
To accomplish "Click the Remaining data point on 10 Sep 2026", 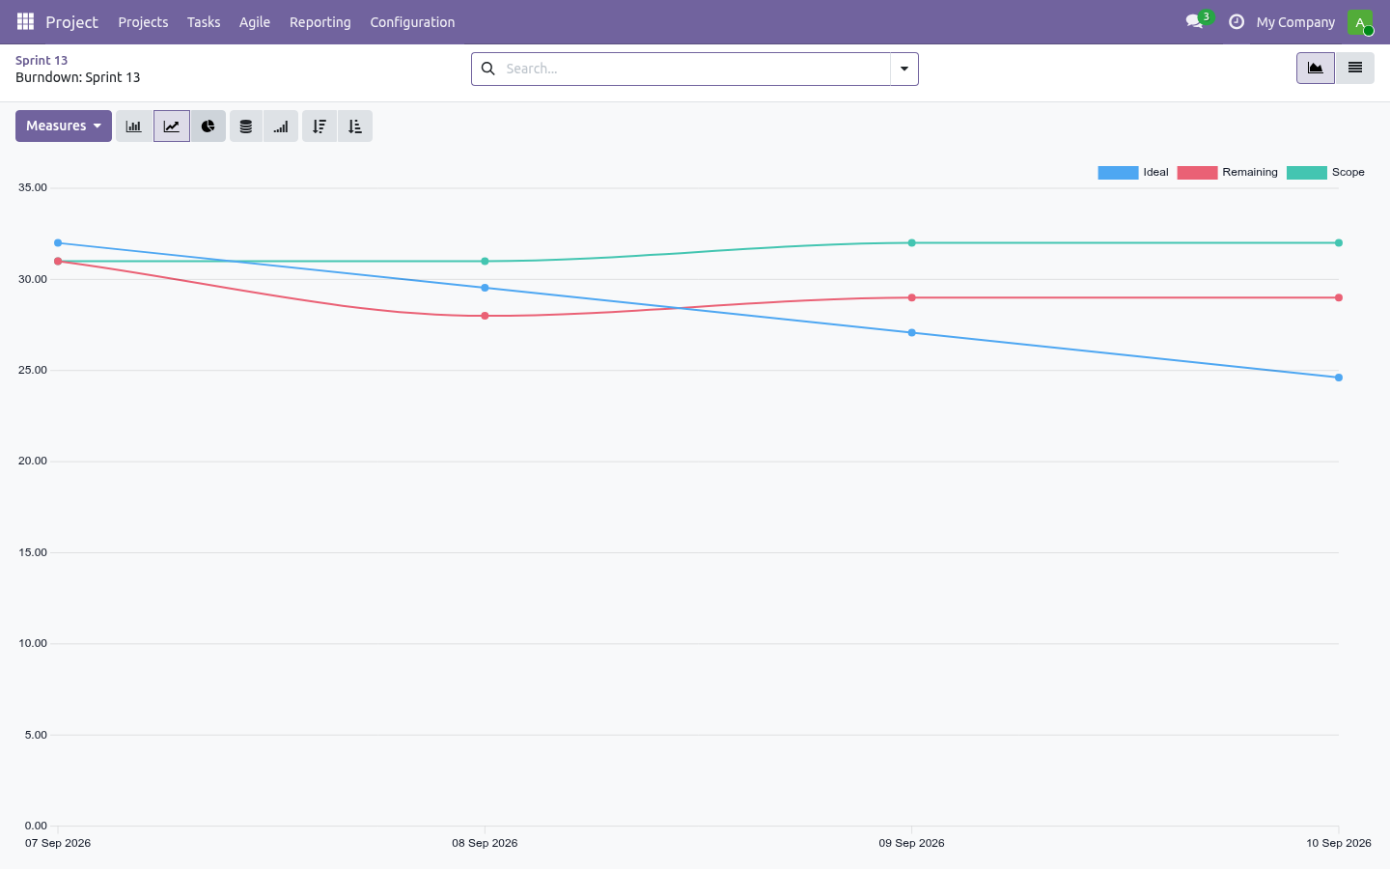I will [x=1339, y=297].
